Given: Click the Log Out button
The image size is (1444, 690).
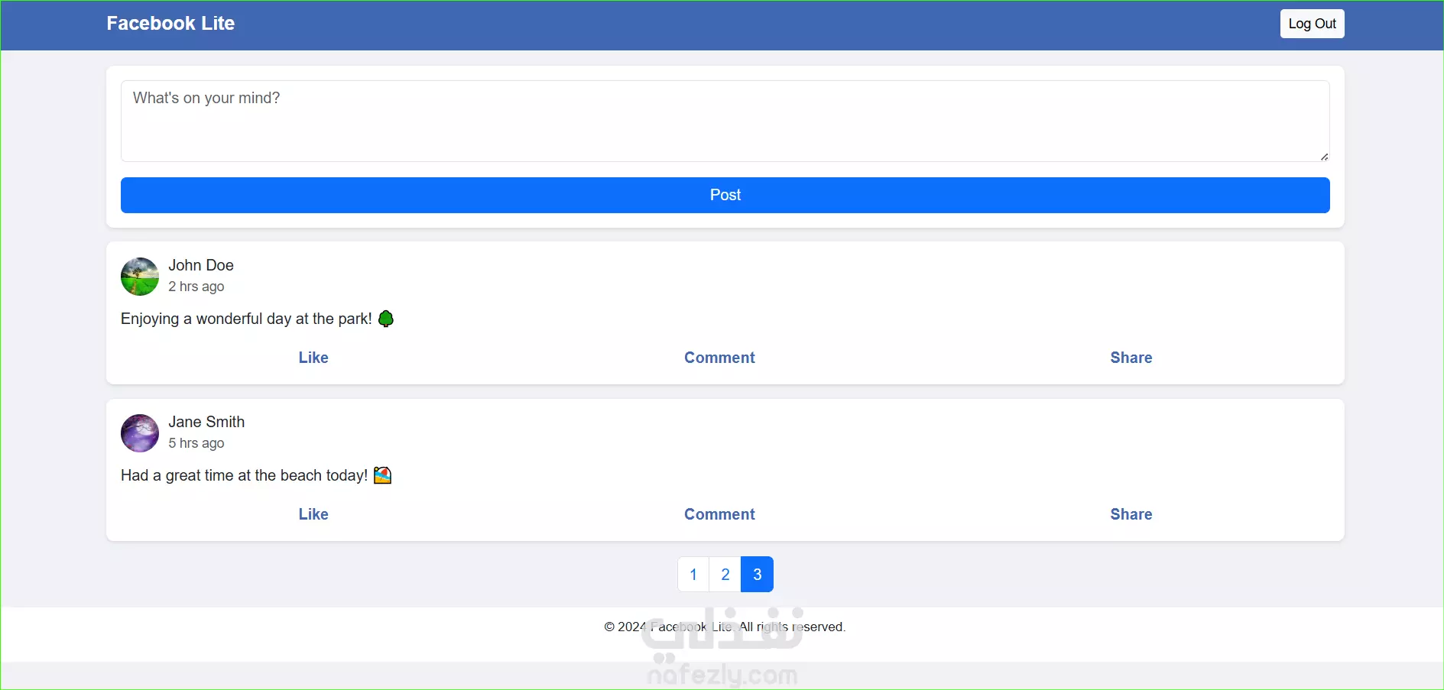Looking at the screenshot, I should (1312, 24).
